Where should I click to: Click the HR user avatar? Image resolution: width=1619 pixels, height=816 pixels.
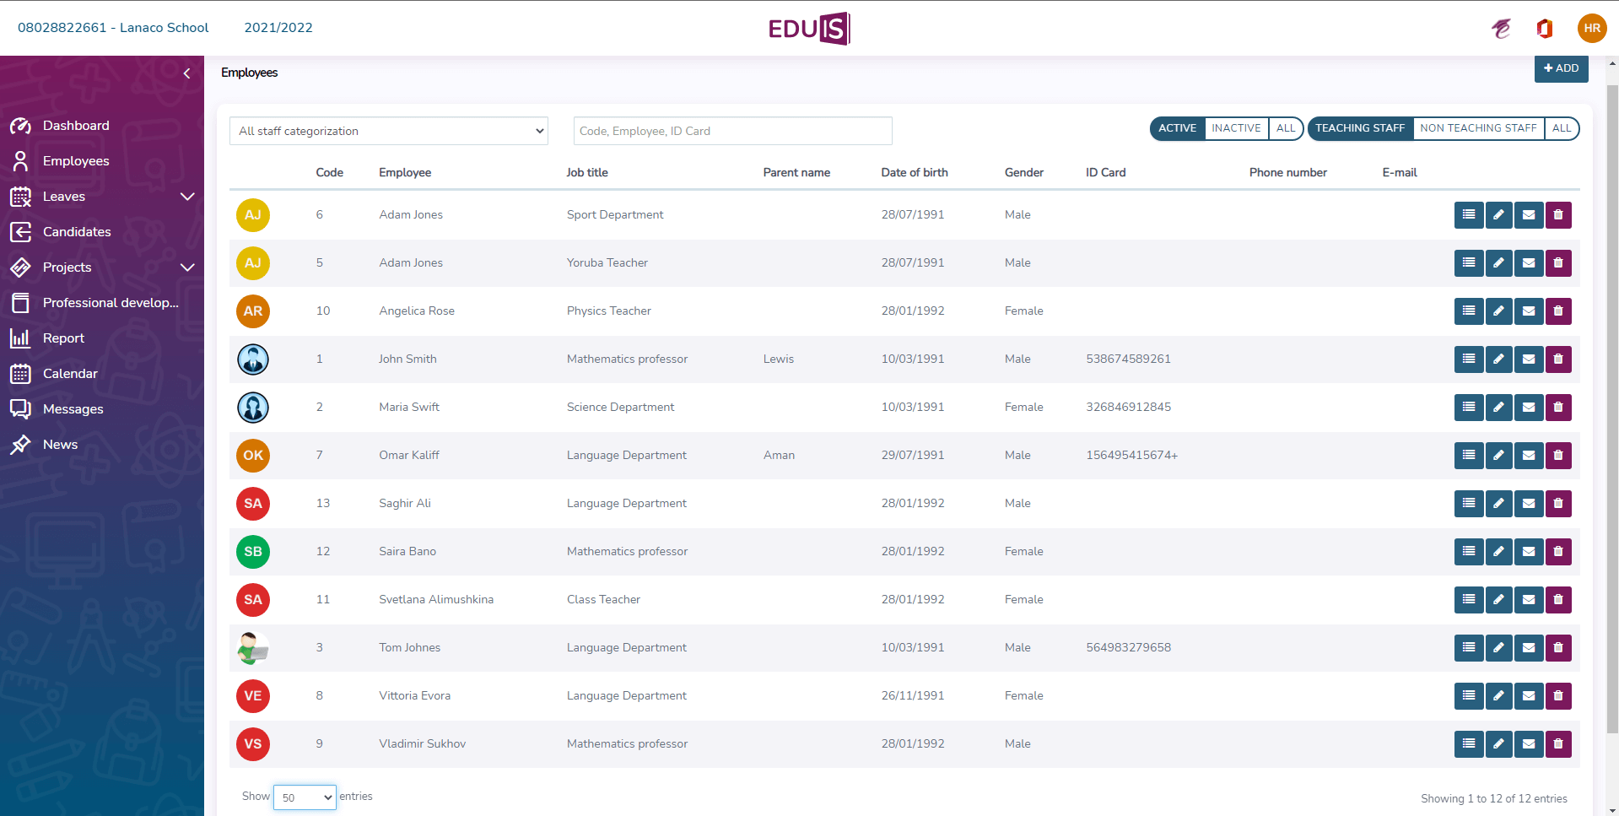[x=1591, y=28]
